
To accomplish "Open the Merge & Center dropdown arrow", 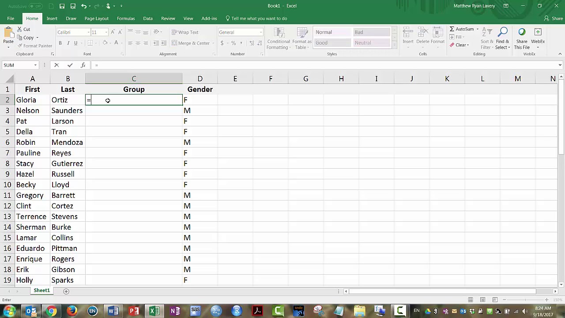I will point(212,43).
